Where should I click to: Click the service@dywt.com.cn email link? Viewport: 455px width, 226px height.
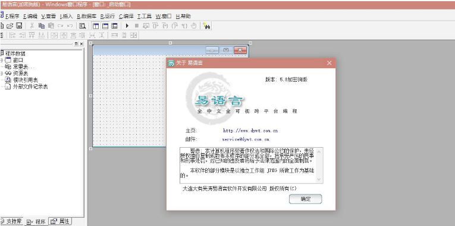point(246,139)
